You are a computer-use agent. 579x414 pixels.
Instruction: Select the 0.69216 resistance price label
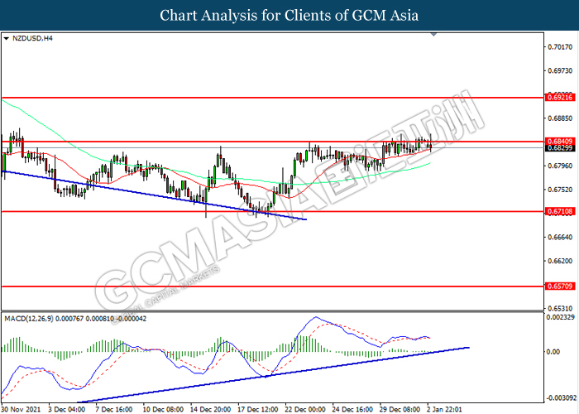pyautogui.click(x=560, y=98)
